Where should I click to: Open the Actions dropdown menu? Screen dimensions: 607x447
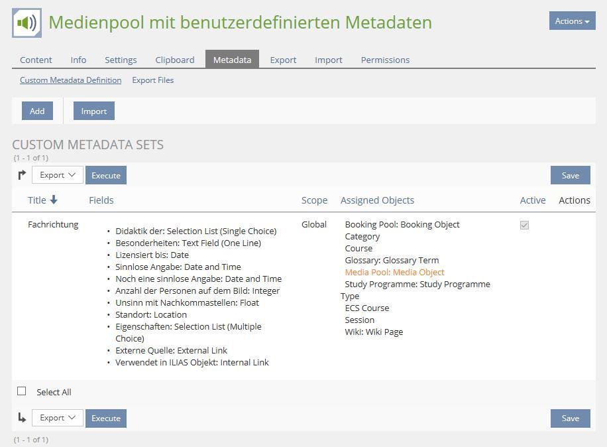point(572,21)
